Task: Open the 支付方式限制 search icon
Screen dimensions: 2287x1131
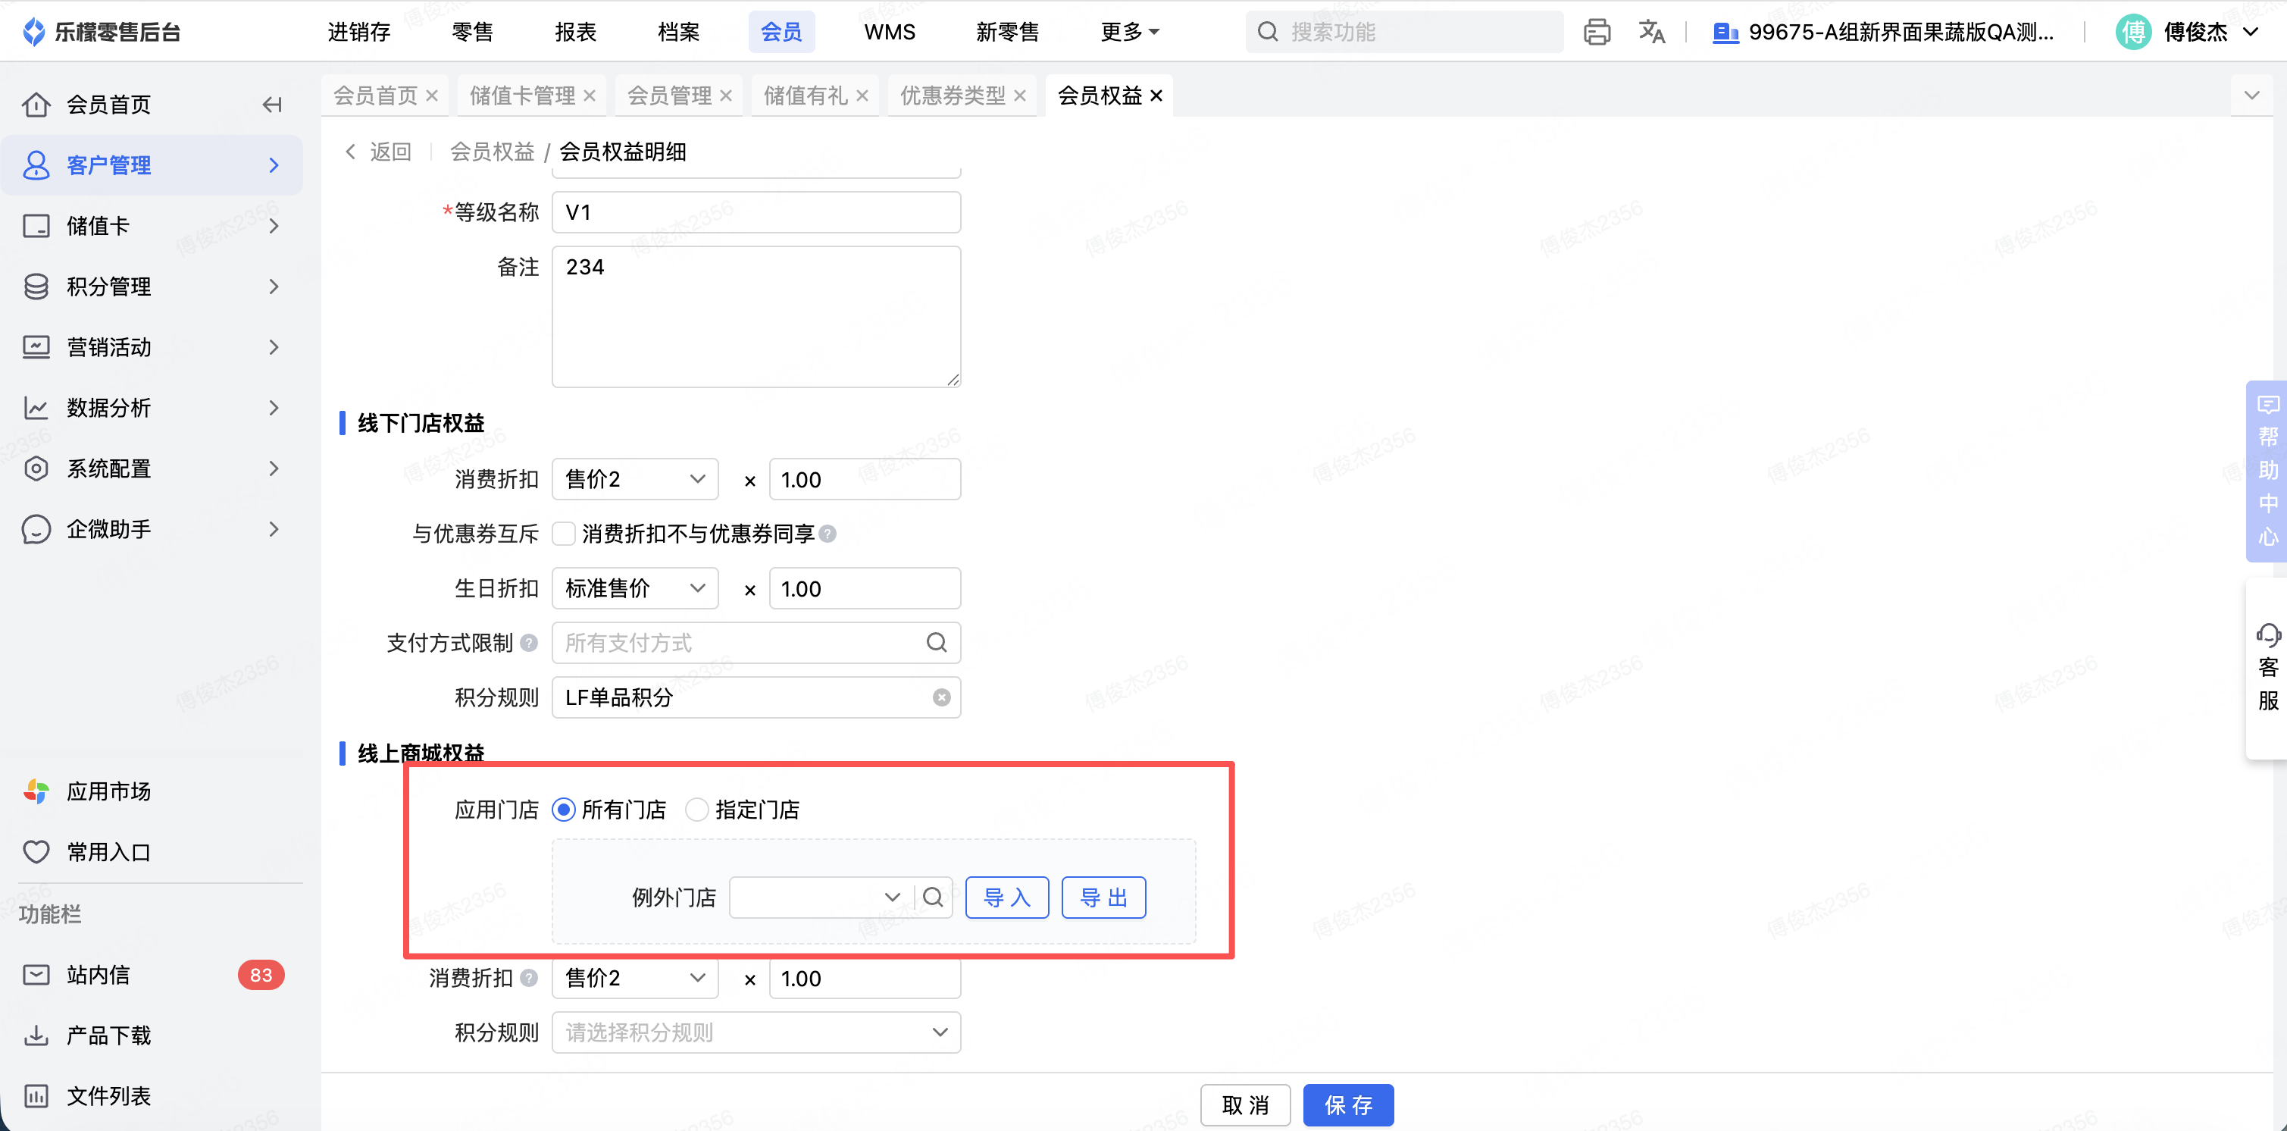Action: (x=937, y=642)
